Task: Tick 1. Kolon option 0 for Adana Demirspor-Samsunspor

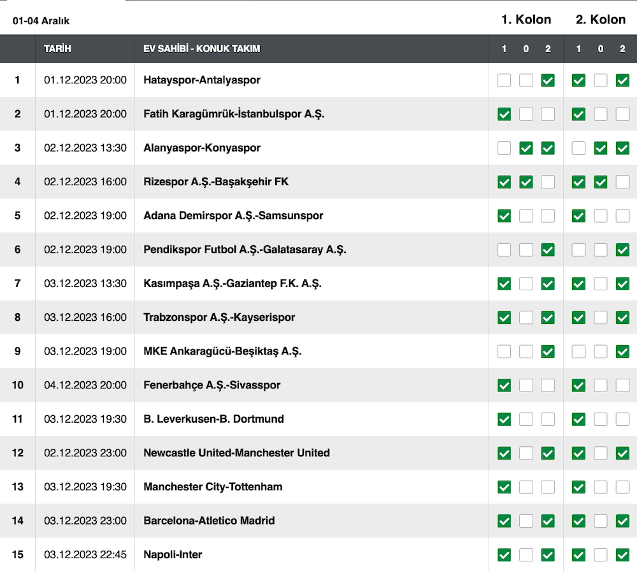Action: (x=526, y=216)
